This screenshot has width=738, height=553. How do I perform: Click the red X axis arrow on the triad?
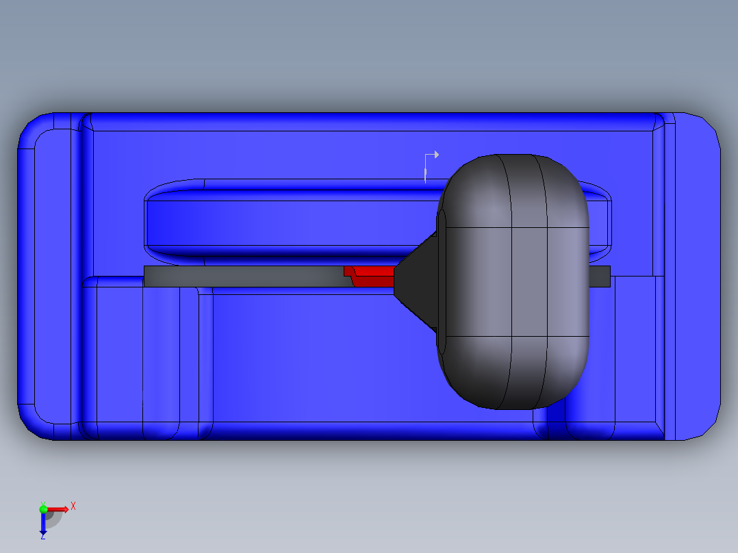pyautogui.click(x=58, y=509)
